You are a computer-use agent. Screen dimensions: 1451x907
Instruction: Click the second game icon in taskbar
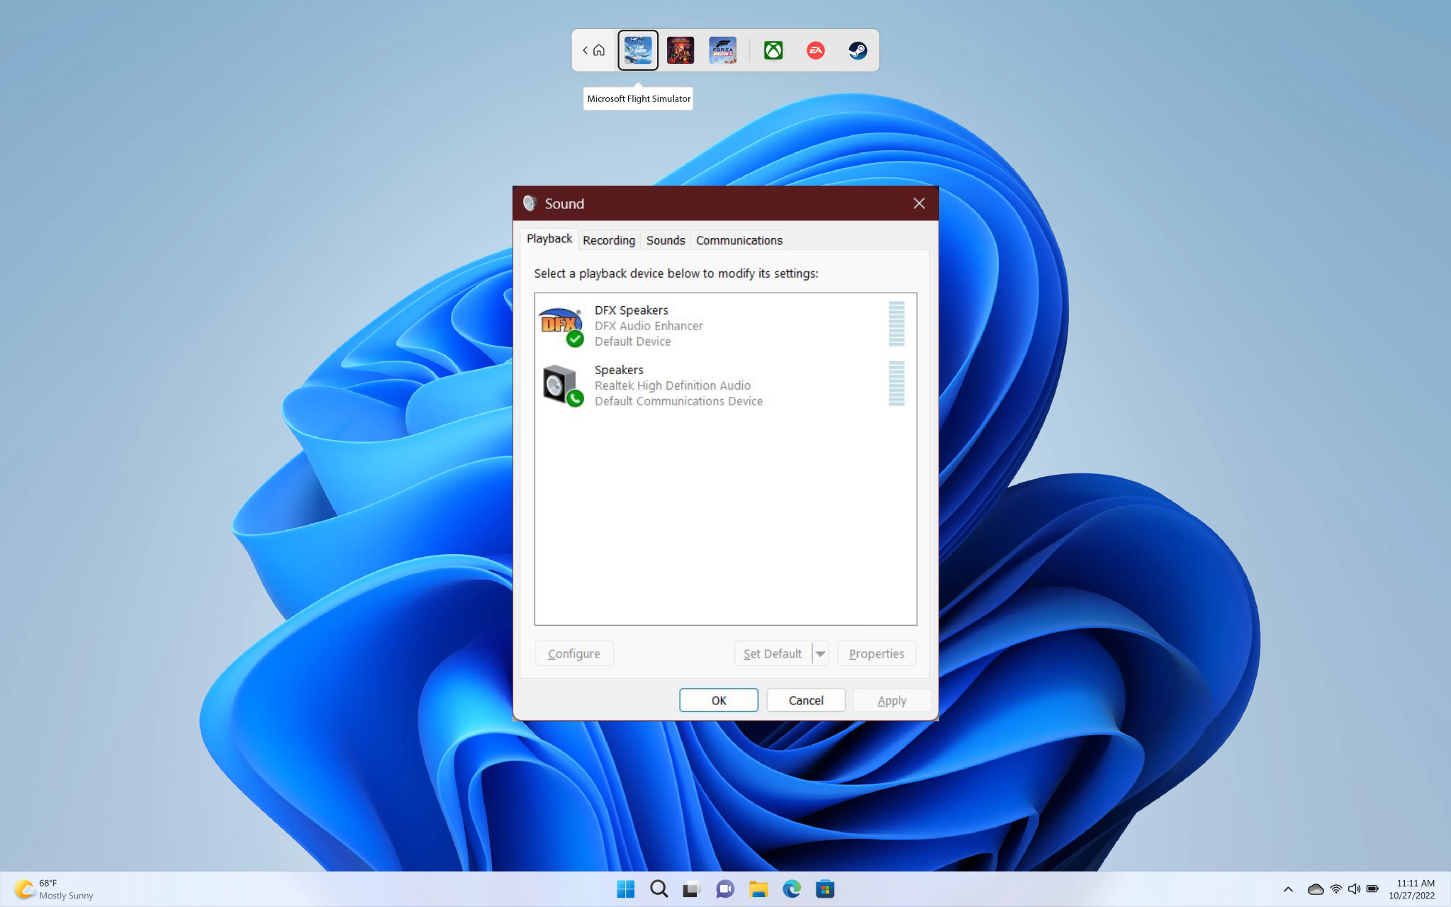680,49
